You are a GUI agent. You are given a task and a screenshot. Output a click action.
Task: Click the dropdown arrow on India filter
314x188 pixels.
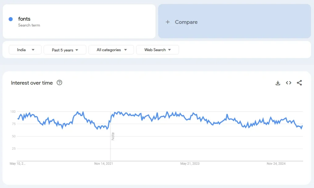point(33,50)
